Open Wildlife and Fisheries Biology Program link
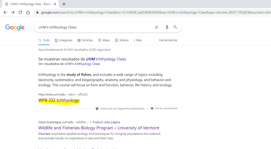 point(99,128)
